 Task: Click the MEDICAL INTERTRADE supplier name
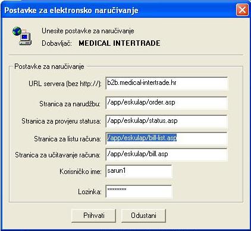point(120,43)
